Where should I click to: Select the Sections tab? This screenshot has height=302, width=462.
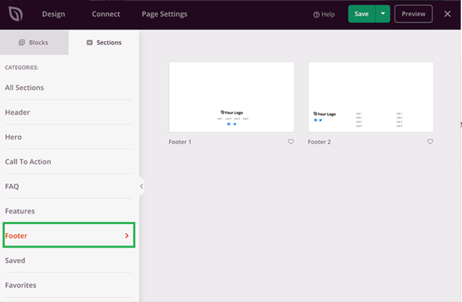104,42
